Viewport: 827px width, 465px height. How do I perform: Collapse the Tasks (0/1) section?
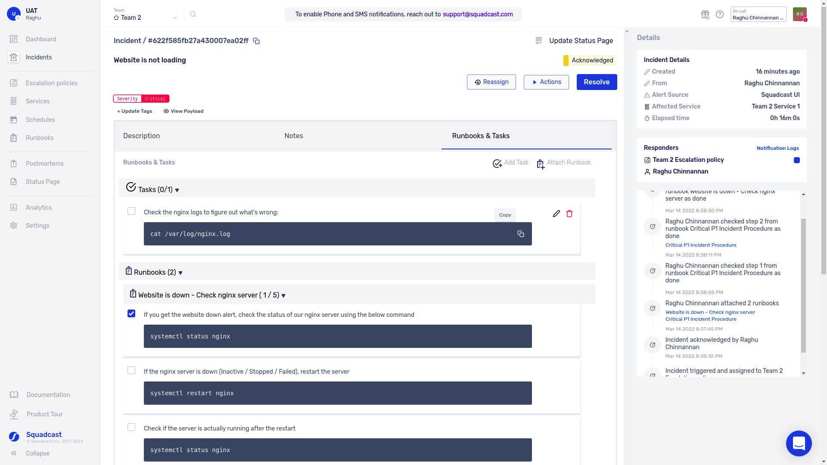(177, 189)
